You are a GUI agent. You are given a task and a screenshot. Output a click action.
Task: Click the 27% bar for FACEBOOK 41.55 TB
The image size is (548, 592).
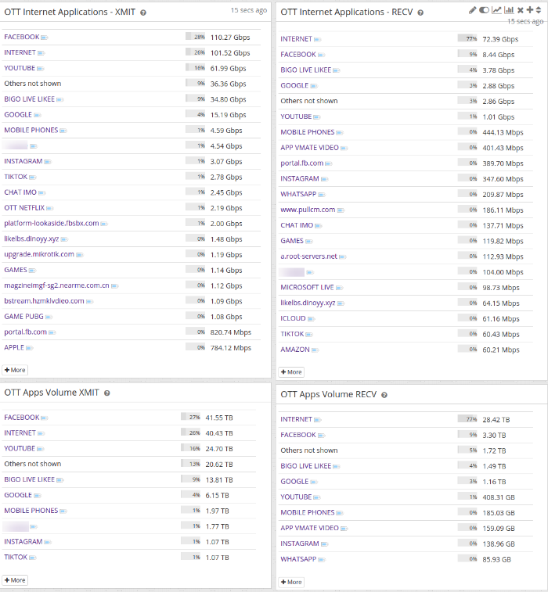pyautogui.click(x=191, y=417)
